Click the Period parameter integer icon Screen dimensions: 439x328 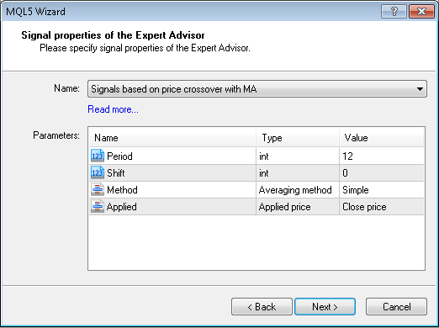click(98, 156)
